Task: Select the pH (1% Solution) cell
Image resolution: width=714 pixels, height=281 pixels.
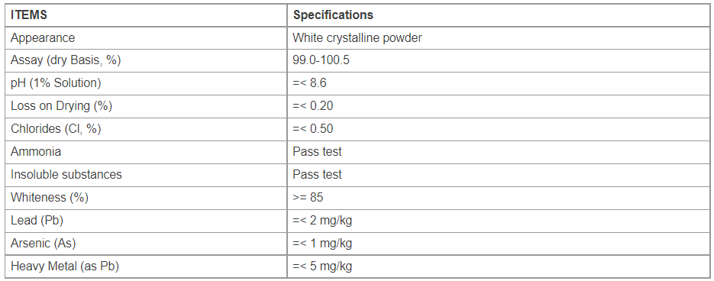Action: (146, 83)
